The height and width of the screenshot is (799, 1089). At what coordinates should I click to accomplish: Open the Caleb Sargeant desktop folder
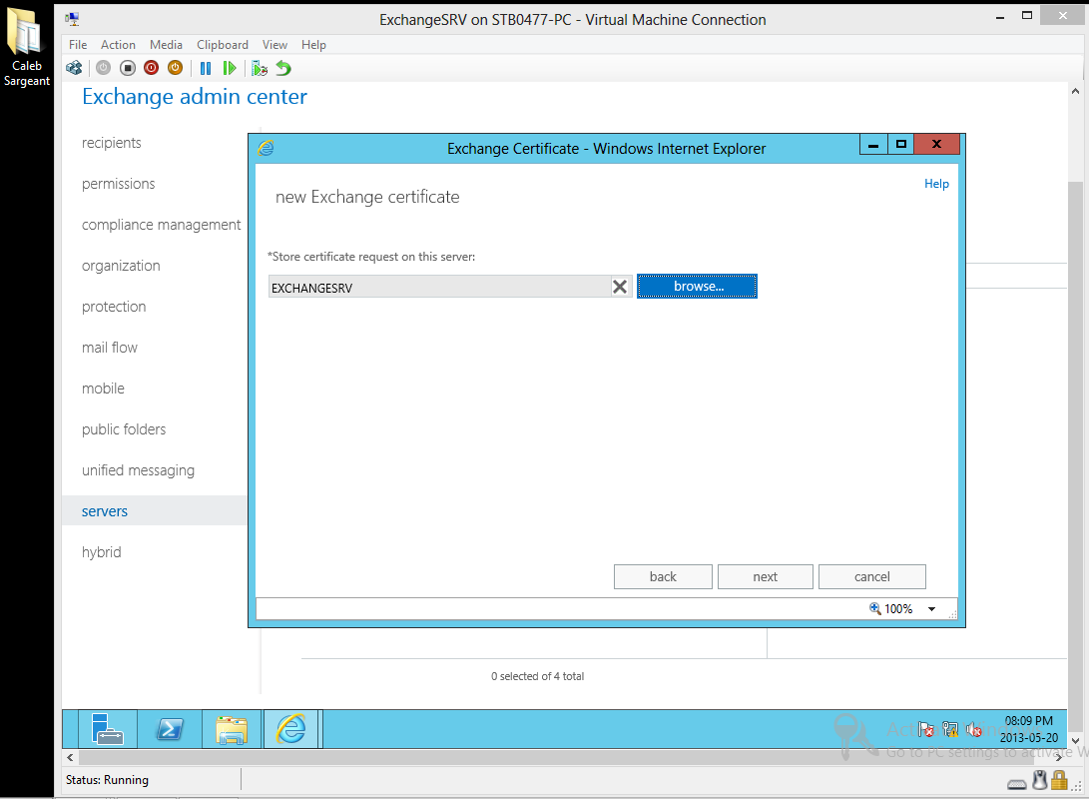tap(26, 47)
